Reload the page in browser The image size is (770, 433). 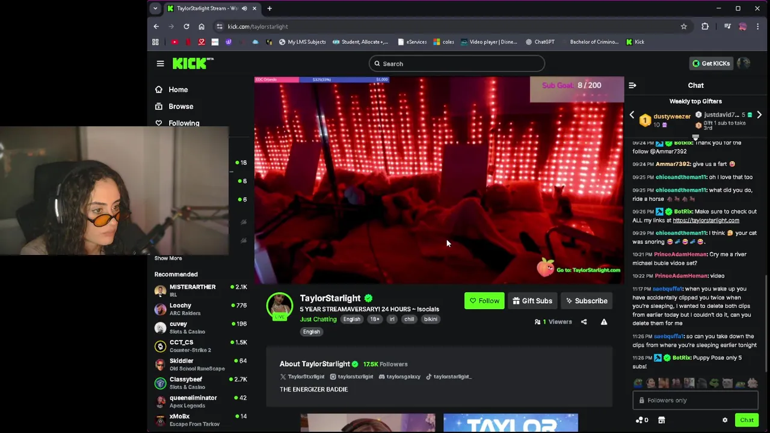click(186, 26)
